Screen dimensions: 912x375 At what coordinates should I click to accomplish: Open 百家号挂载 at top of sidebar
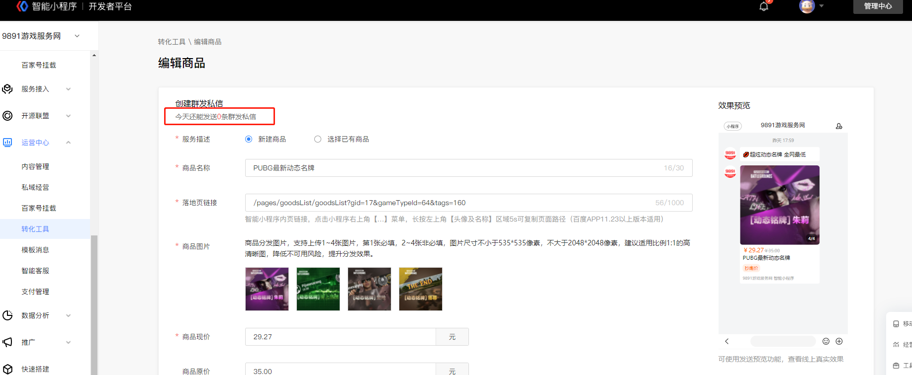pos(39,65)
